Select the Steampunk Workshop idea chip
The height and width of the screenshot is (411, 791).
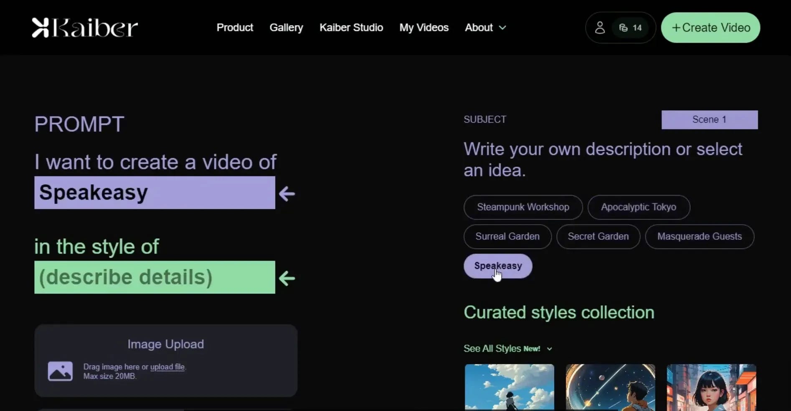pos(523,207)
